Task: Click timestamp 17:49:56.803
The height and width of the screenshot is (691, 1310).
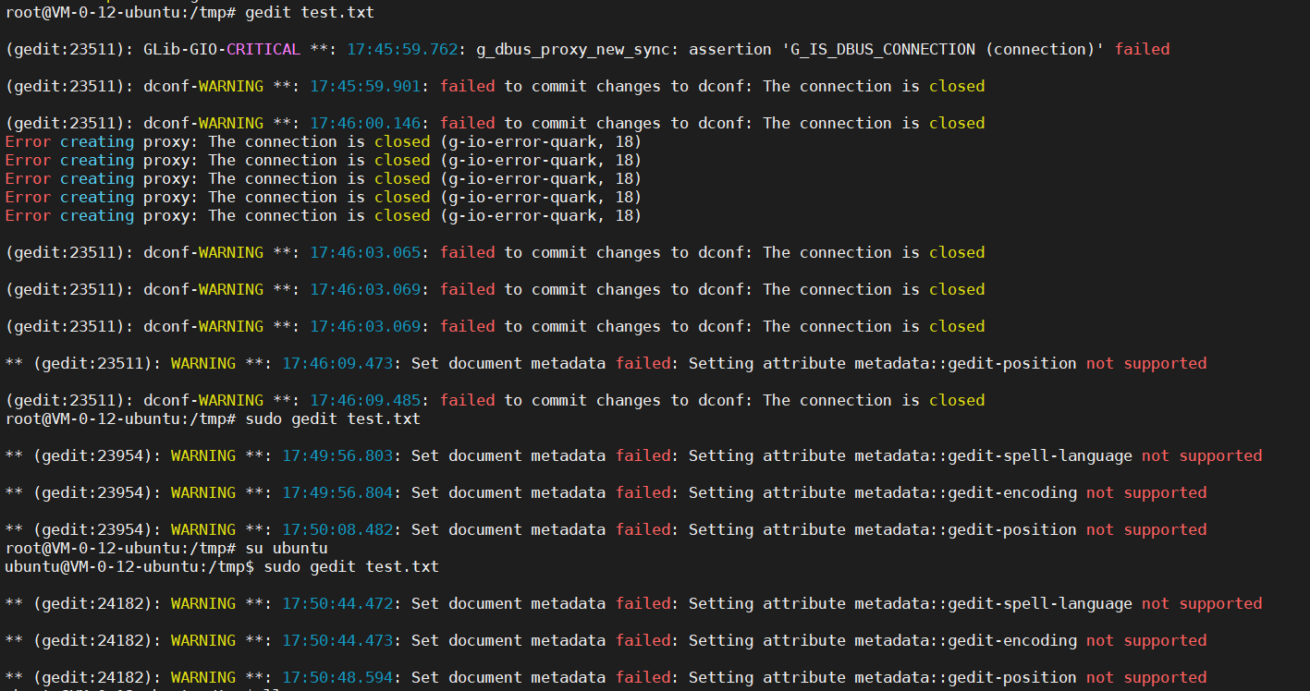Action: coord(337,455)
